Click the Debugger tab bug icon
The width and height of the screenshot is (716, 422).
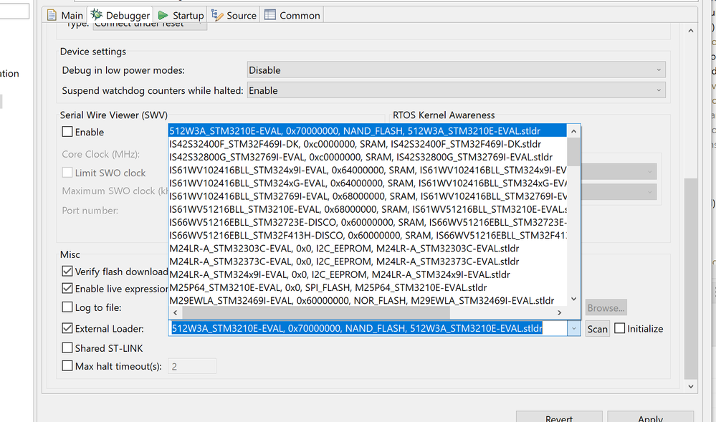click(96, 14)
